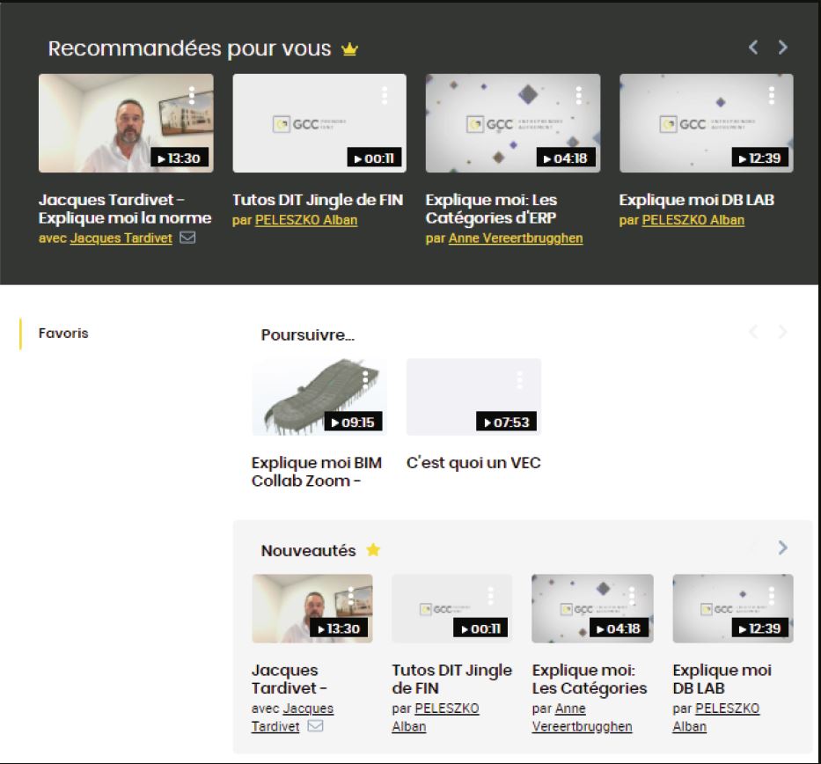
Task: Click envelope icon next to Jacques Tardivet in Recommandées
Action: pos(187,238)
